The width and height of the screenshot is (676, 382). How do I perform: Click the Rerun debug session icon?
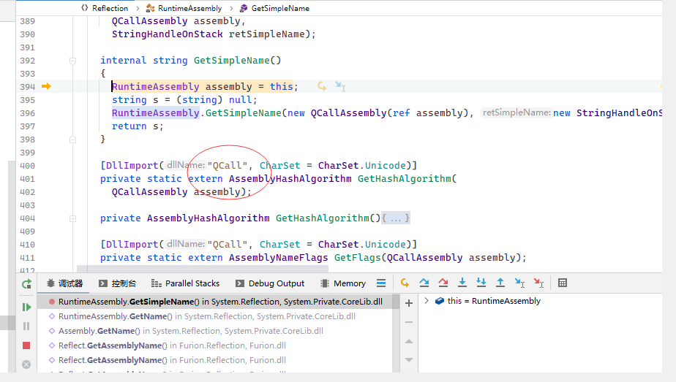(26, 283)
